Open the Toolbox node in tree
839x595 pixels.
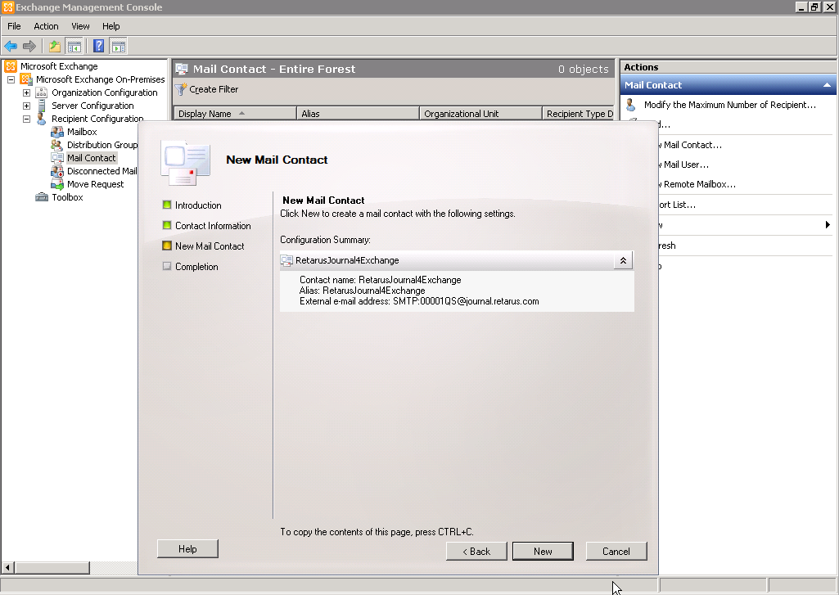click(x=67, y=197)
